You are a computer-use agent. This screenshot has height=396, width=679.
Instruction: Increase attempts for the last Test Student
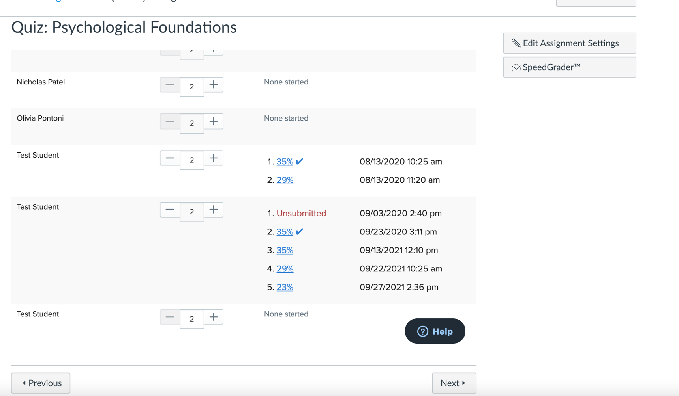[x=213, y=316]
